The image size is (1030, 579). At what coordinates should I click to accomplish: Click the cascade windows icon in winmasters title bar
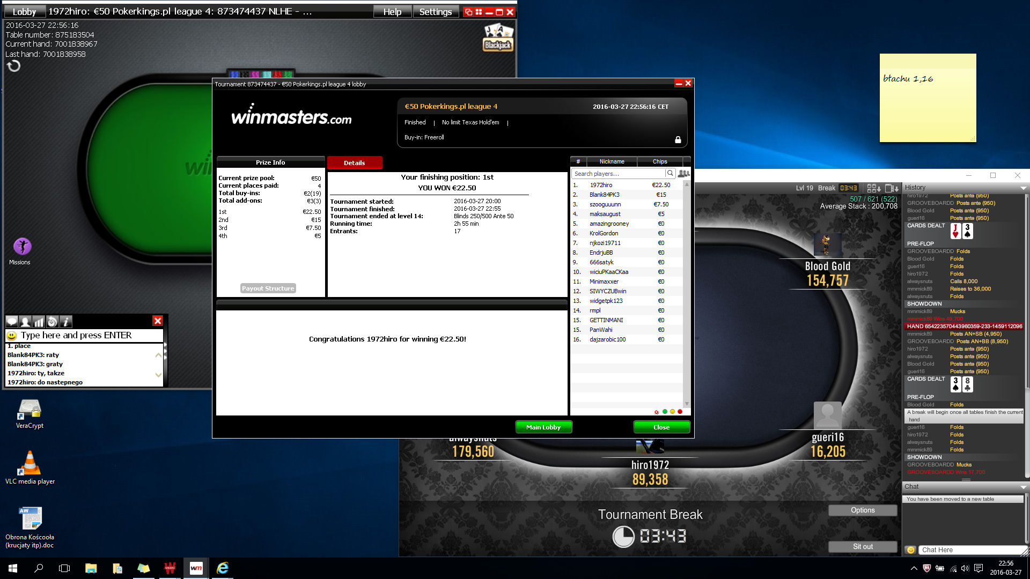click(468, 12)
